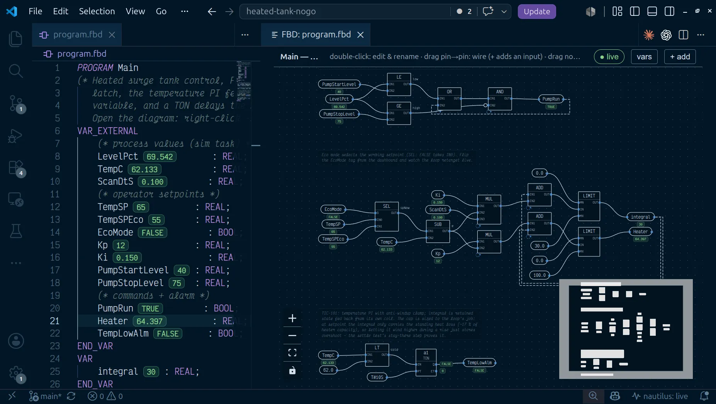The width and height of the screenshot is (716, 404).
Task: Expand the chat dropdown chevron
Action: pos(504,12)
